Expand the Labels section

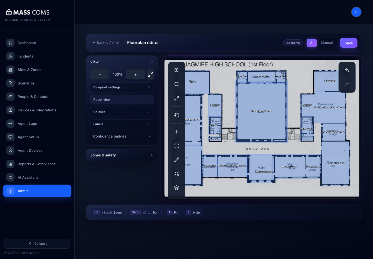pyautogui.click(x=122, y=124)
